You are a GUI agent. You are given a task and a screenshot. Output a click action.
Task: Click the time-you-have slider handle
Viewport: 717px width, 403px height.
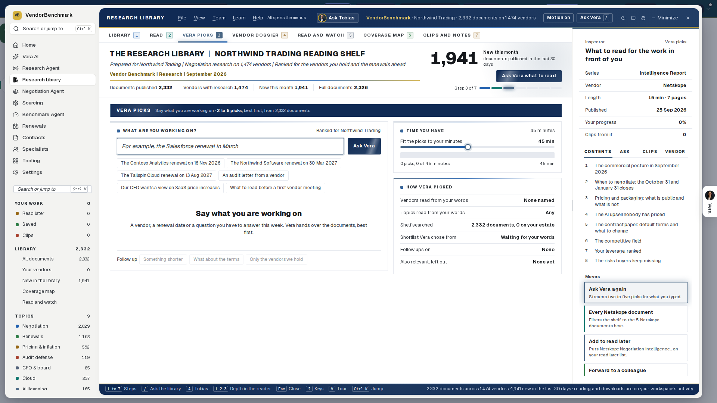point(468,147)
